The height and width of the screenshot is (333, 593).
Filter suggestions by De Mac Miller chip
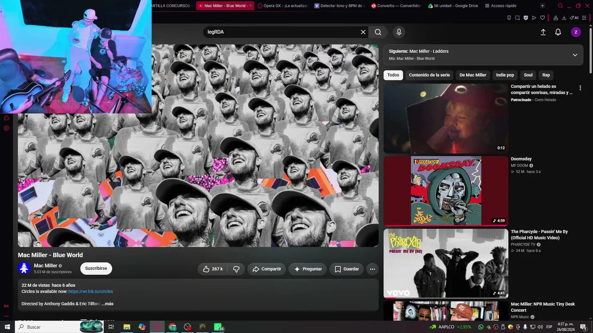[x=473, y=75]
